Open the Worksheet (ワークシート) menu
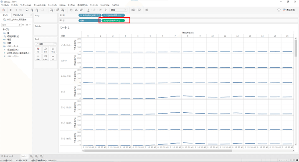 (x=25, y=5)
